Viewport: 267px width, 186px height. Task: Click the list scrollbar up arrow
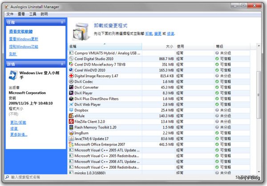pyautogui.click(x=259, y=46)
